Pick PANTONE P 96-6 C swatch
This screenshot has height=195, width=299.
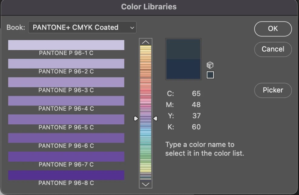pyautogui.click(x=66, y=138)
